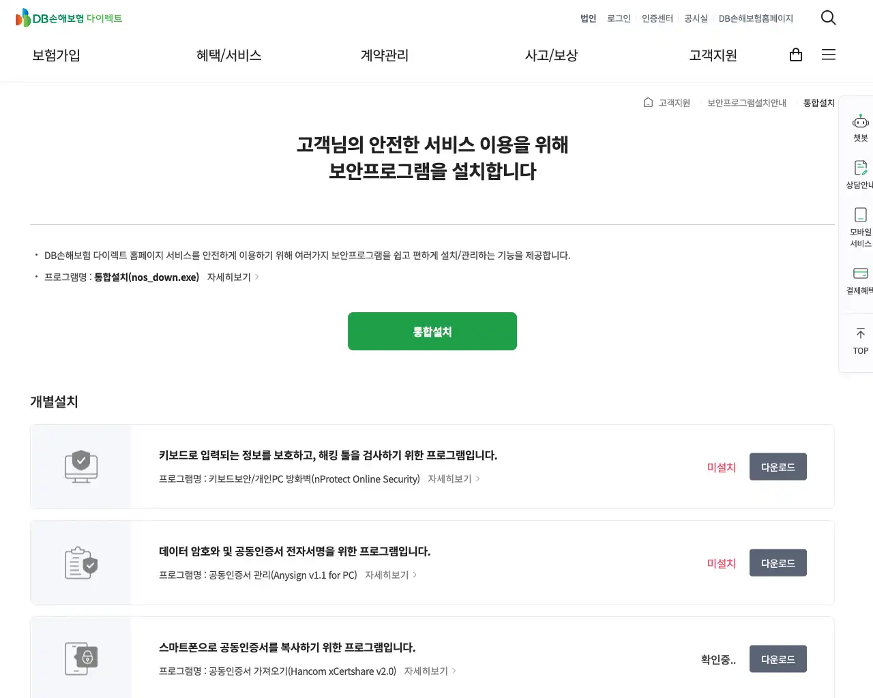Click the DB손해보험 다이렉트 logo
The width and height of the screenshot is (873, 698).
point(69,18)
